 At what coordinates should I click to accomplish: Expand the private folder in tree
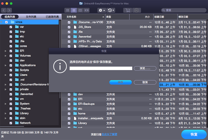(5, 89)
